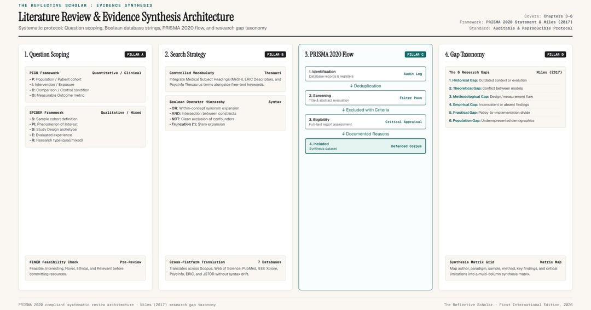Select 'OR: Within-concept synonym expansion' line
Image resolution: width=591 pixels, height=310 pixels.
(204, 108)
